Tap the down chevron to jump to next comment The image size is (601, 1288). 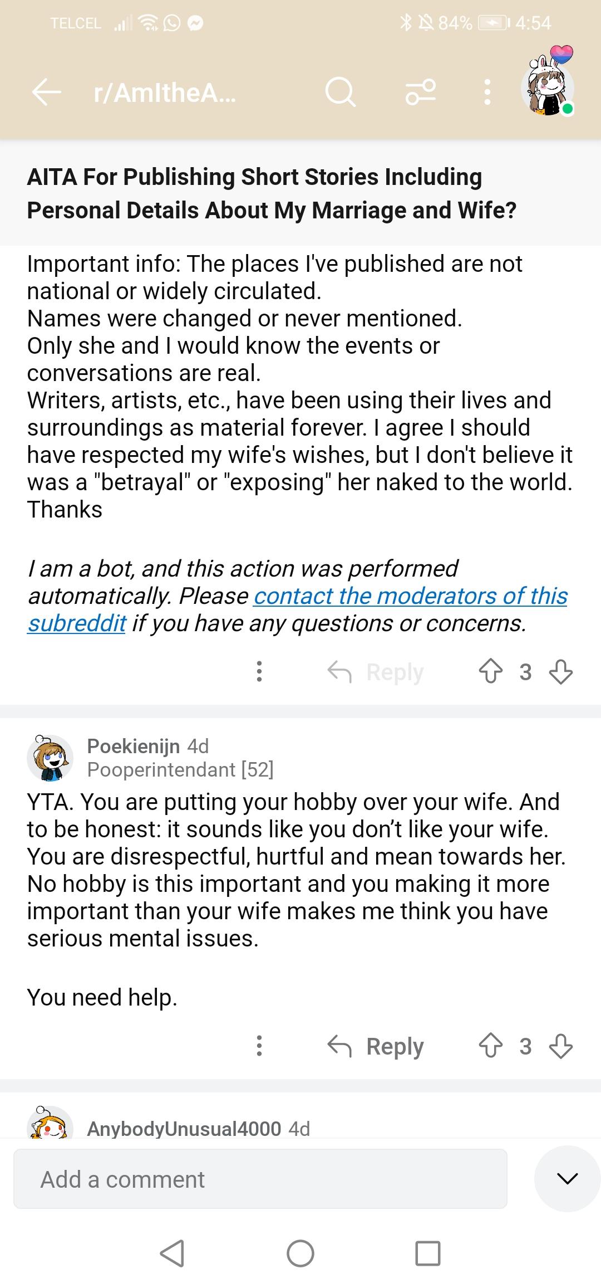click(x=567, y=1179)
